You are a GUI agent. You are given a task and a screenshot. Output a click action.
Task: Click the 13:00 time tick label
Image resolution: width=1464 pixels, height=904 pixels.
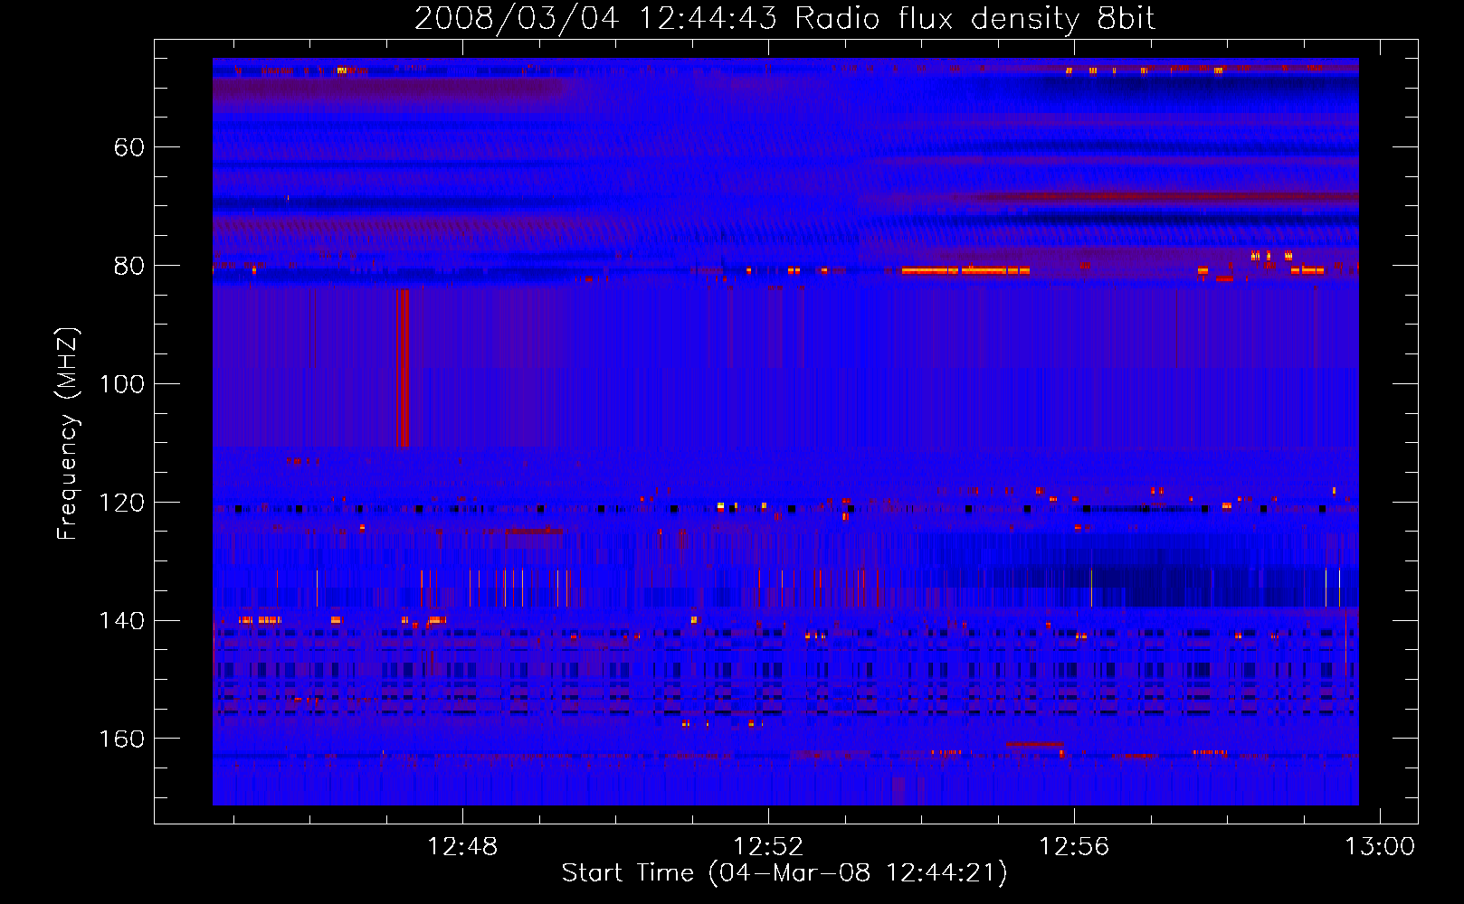(1380, 847)
